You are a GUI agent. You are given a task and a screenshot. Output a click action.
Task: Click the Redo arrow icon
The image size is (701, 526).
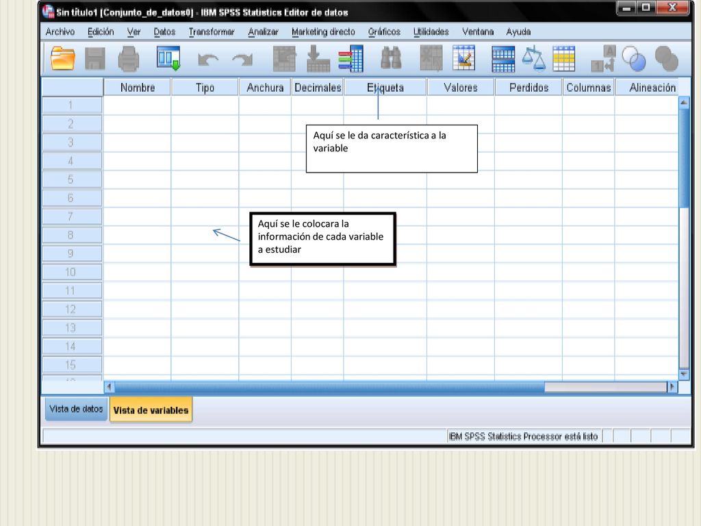pyautogui.click(x=242, y=60)
